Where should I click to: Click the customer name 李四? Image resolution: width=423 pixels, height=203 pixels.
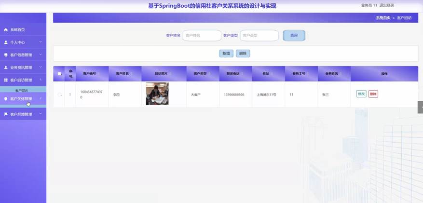116,95
